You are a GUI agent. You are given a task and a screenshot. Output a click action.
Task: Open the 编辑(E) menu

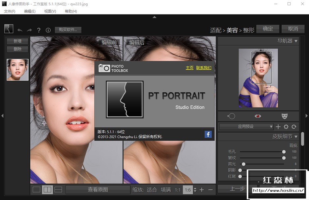tap(30, 11)
